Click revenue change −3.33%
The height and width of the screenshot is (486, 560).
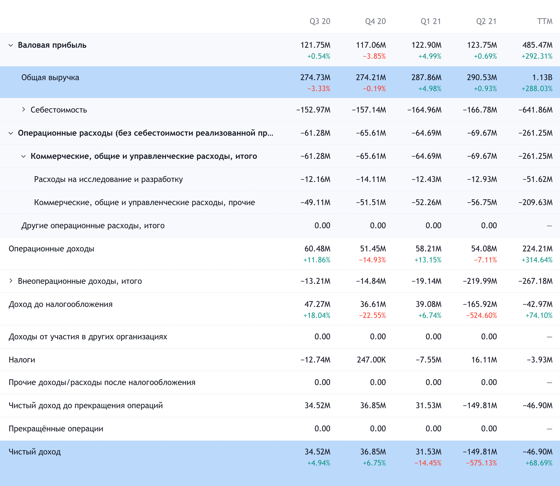319,89
